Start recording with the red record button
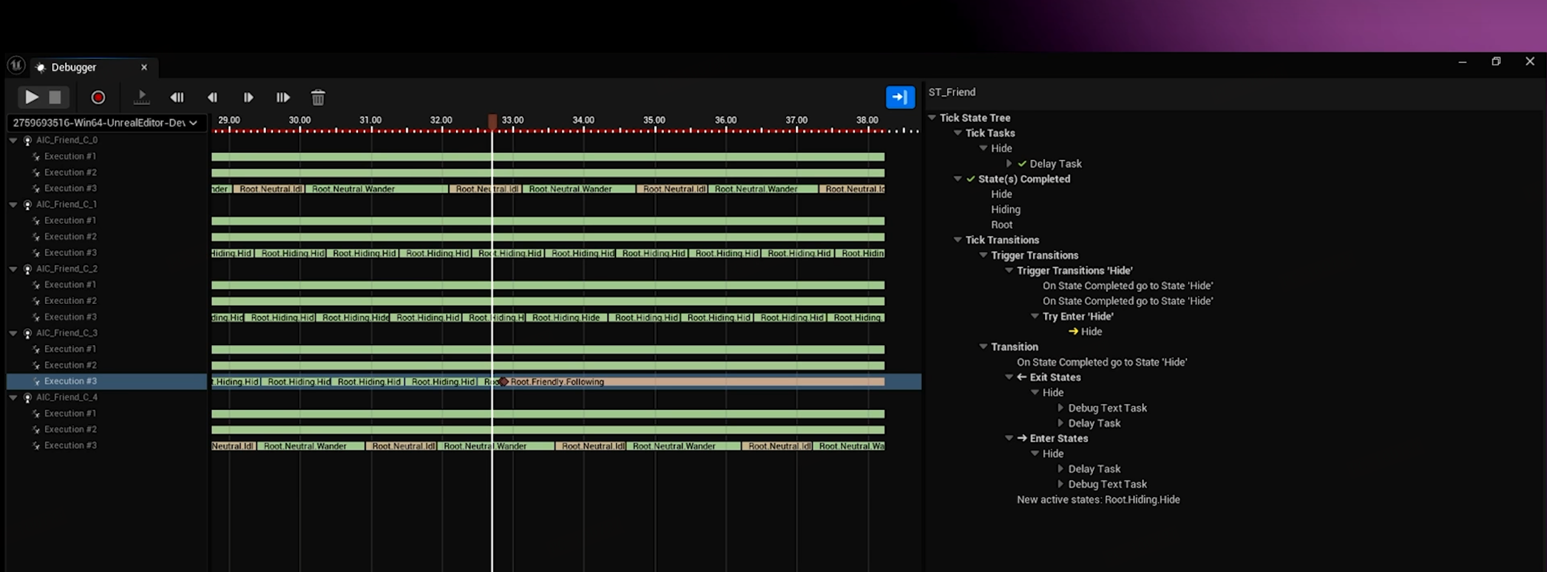Screen dimensions: 1547x572 point(98,98)
